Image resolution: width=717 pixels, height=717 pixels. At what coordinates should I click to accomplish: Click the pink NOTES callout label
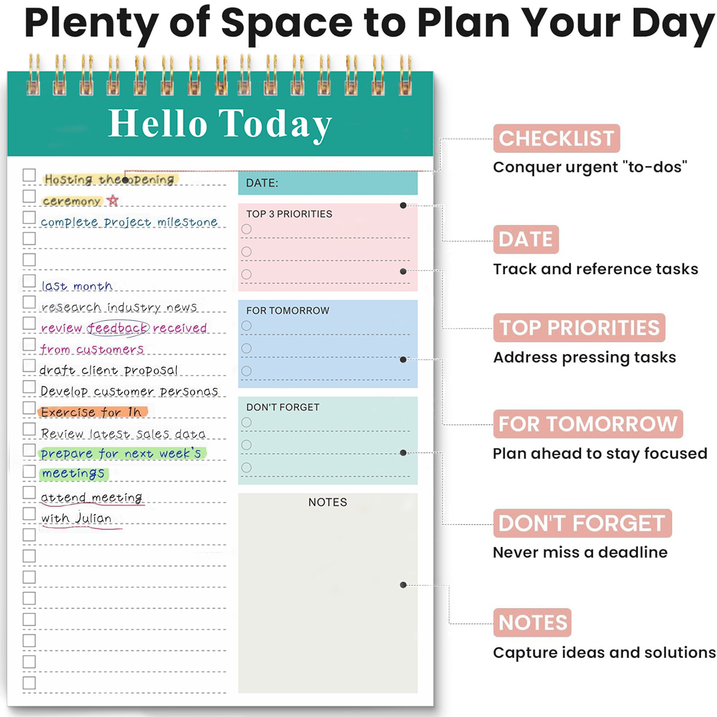coord(532,623)
